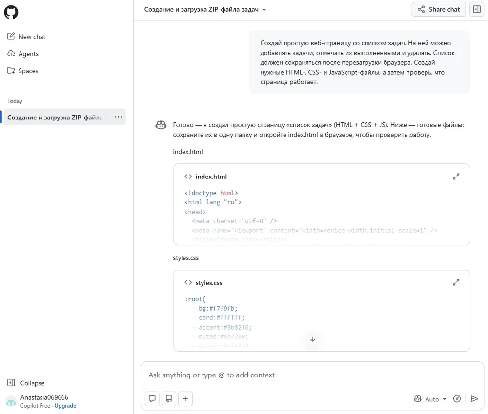Screen dimensions: 488x414
Task: Send the message with the arrow icon
Action: pyautogui.click(x=474, y=399)
